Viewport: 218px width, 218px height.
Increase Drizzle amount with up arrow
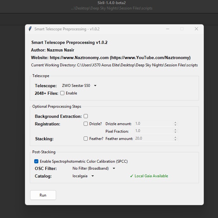[175, 122]
